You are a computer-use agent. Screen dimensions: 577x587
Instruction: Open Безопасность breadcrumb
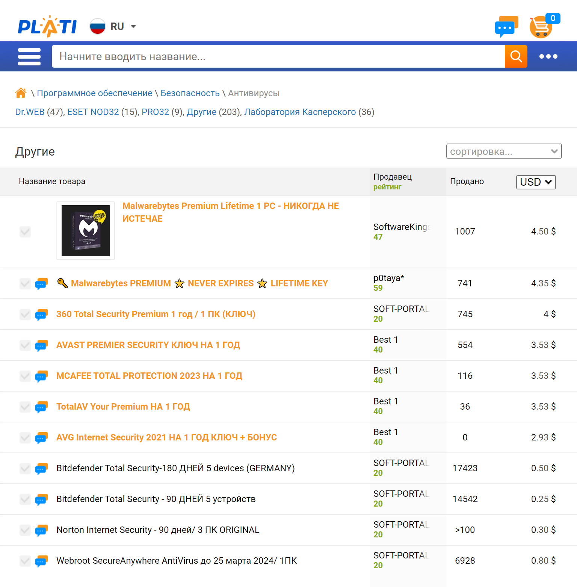pos(190,93)
